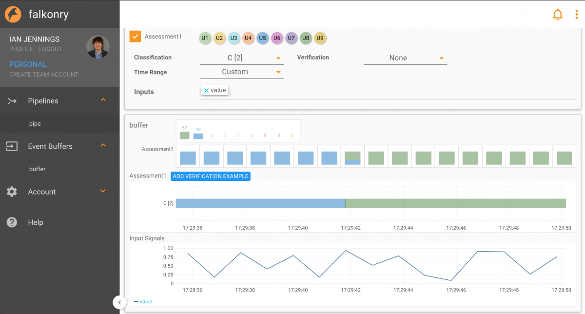Open the Pipelines menu item
The image size is (585, 314).
tap(59, 101)
